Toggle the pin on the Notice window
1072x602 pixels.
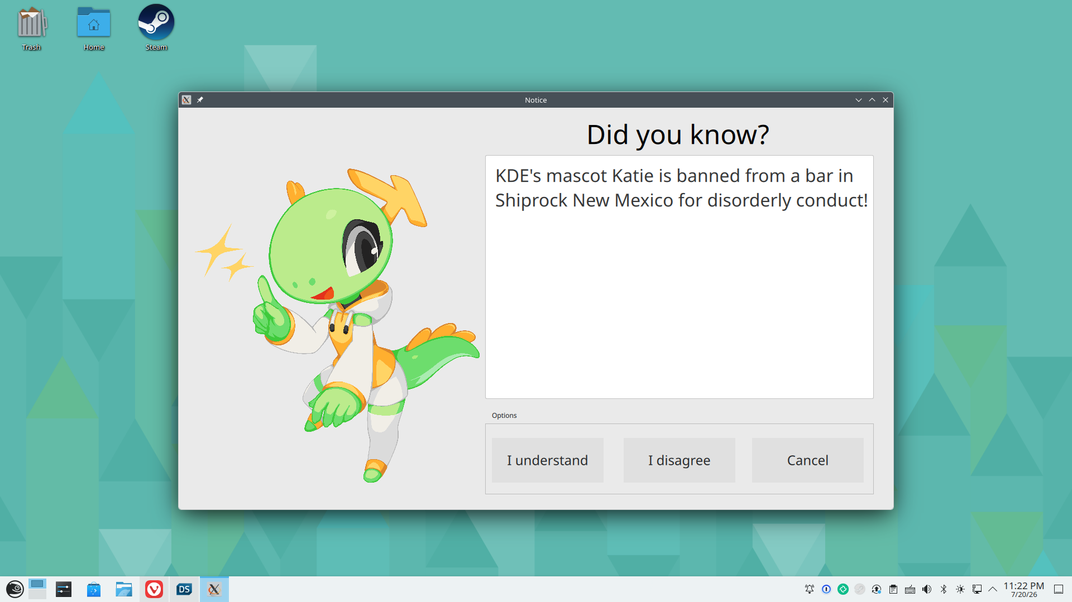200,100
